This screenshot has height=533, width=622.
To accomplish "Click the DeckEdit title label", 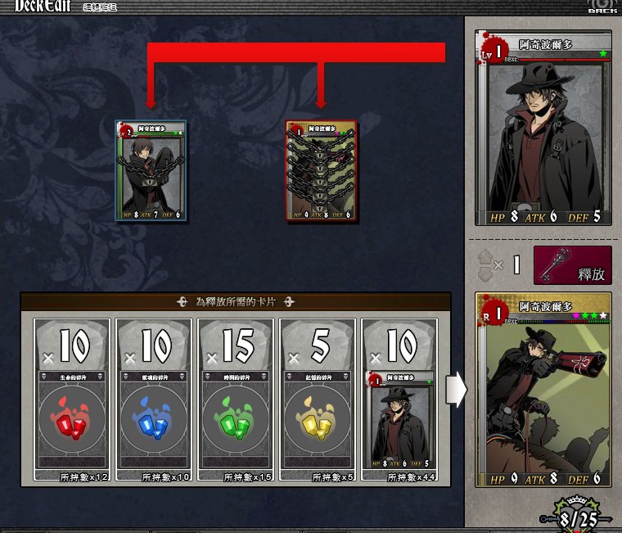I will 43,6.
